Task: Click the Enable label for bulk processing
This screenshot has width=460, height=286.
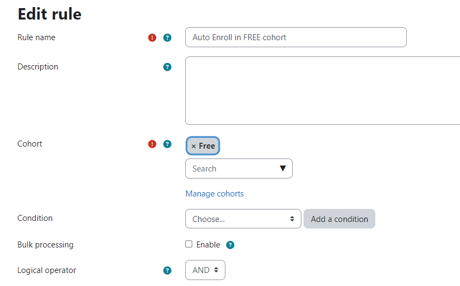Action: [x=208, y=245]
